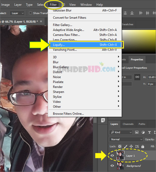Expand the Render filter submenu

[x=85, y=87]
